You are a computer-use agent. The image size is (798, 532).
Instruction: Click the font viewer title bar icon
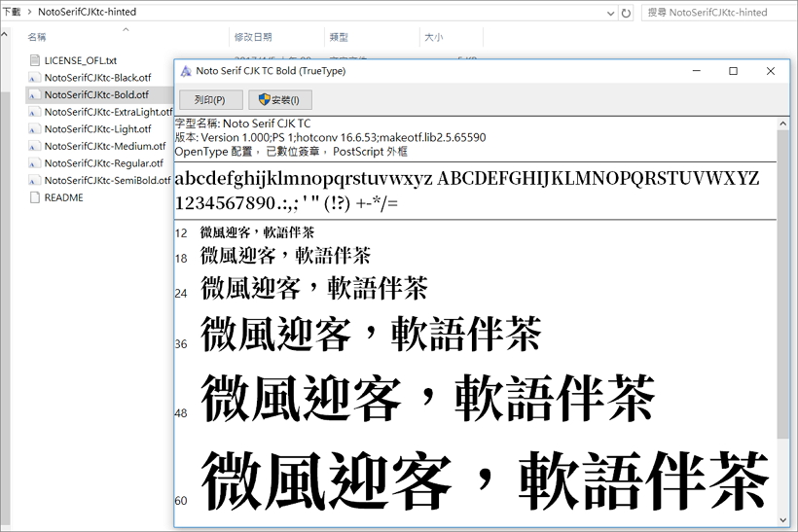186,71
